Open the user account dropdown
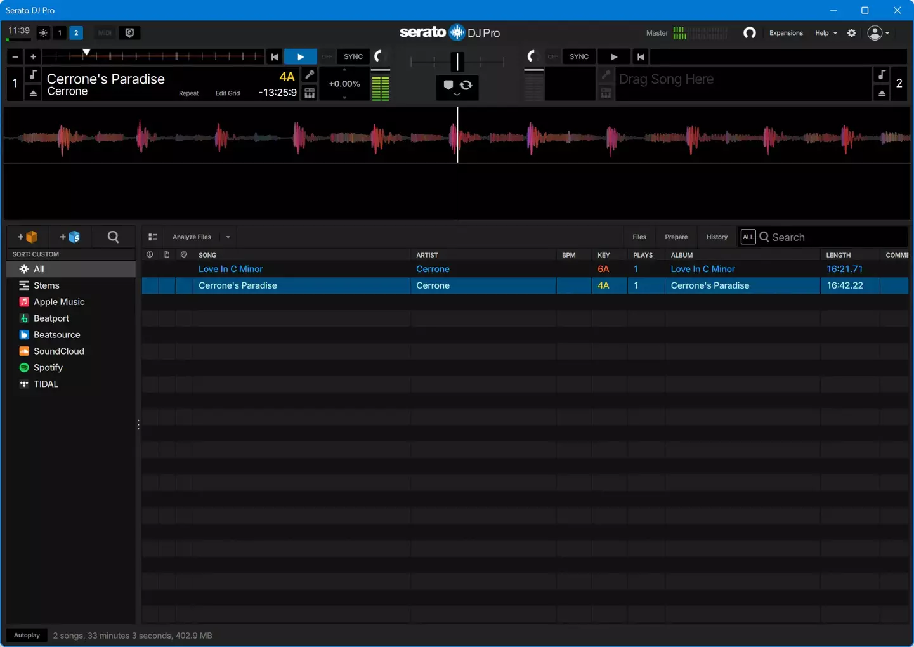914x647 pixels. [878, 33]
